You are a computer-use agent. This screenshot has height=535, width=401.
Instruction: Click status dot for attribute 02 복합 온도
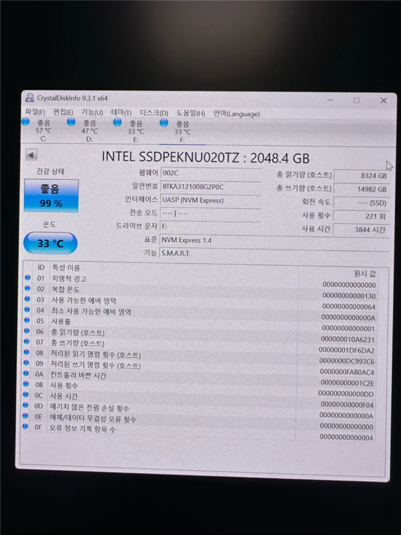click(x=27, y=288)
